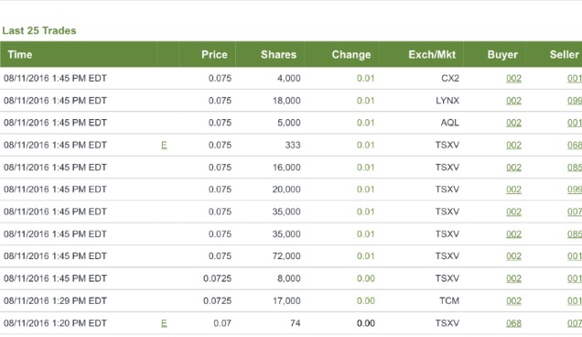Open seller 085 link in the 16,000-share row

coord(575,168)
